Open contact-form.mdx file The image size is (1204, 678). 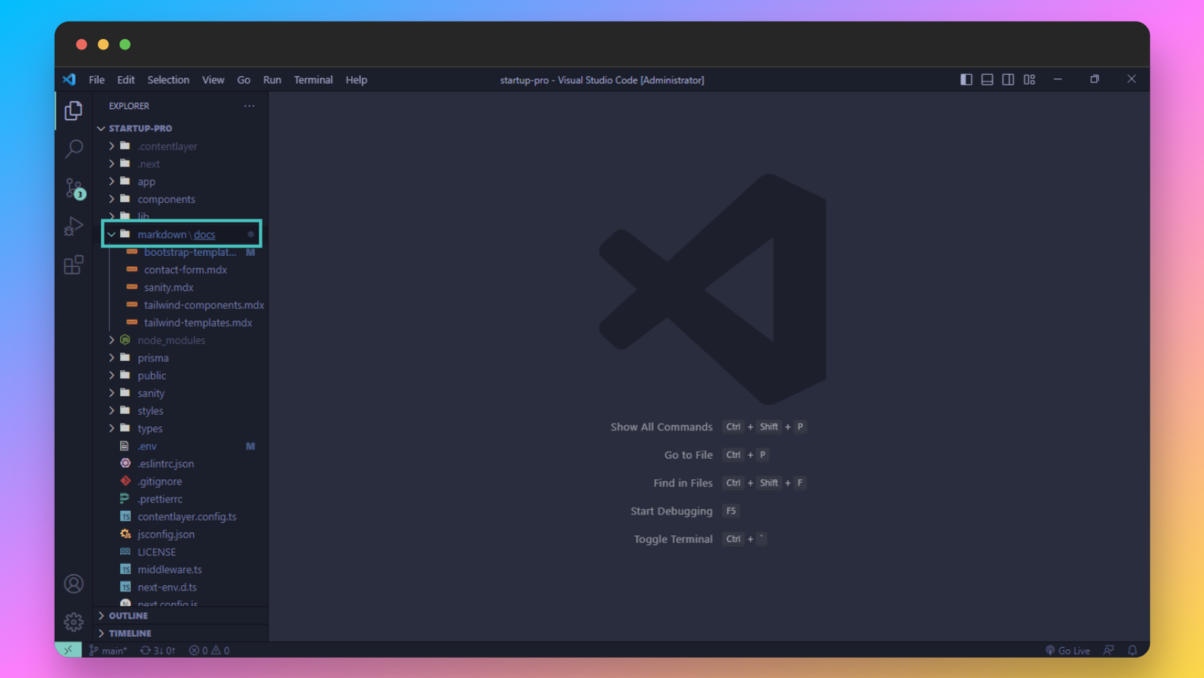click(x=181, y=270)
